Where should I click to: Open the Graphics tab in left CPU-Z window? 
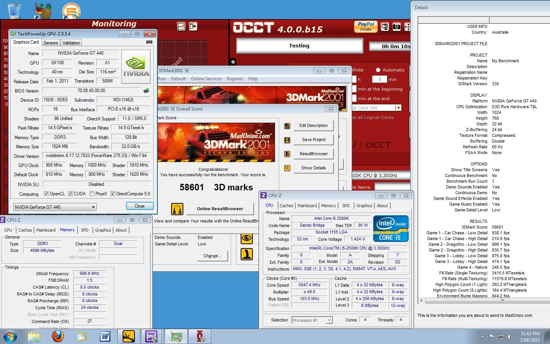tap(103, 230)
